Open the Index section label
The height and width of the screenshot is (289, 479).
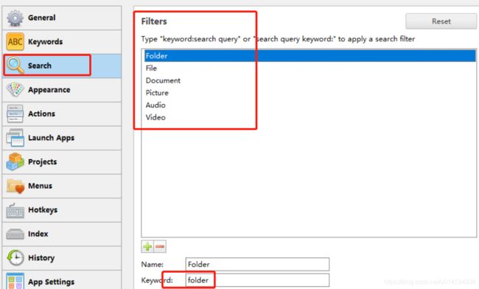pyautogui.click(x=38, y=234)
